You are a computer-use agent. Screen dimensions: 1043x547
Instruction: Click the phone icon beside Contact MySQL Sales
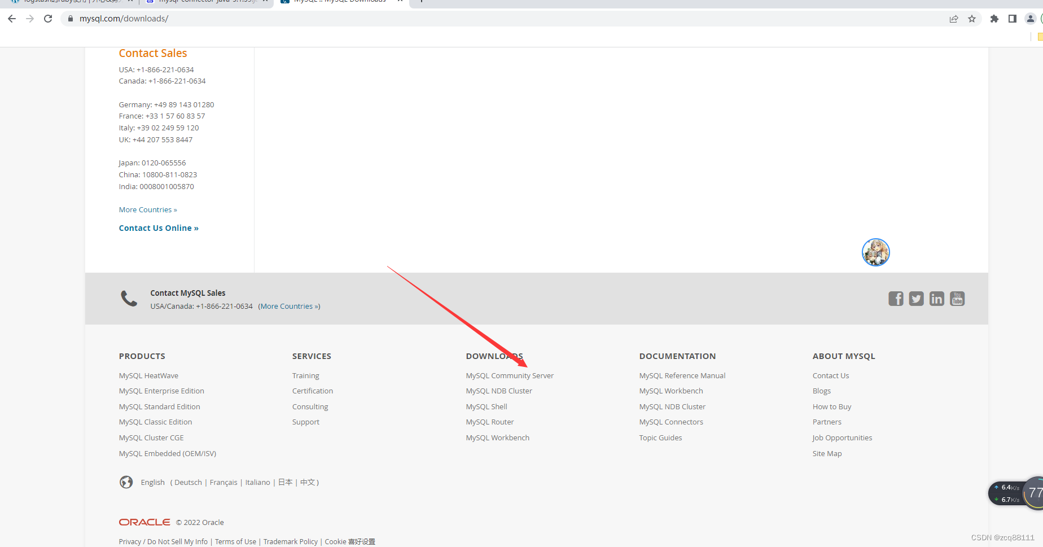[129, 298]
